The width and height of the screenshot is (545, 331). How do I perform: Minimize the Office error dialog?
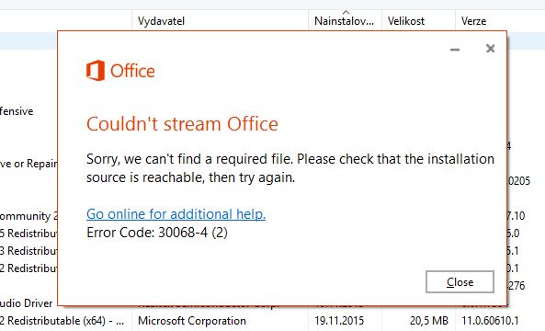pyautogui.click(x=455, y=49)
